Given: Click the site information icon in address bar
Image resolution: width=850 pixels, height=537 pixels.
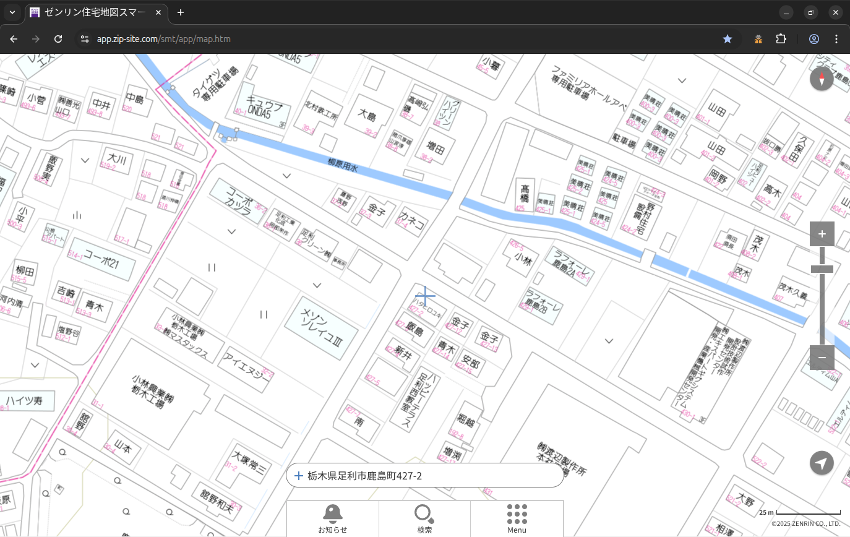Looking at the screenshot, I should (x=85, y=39).
